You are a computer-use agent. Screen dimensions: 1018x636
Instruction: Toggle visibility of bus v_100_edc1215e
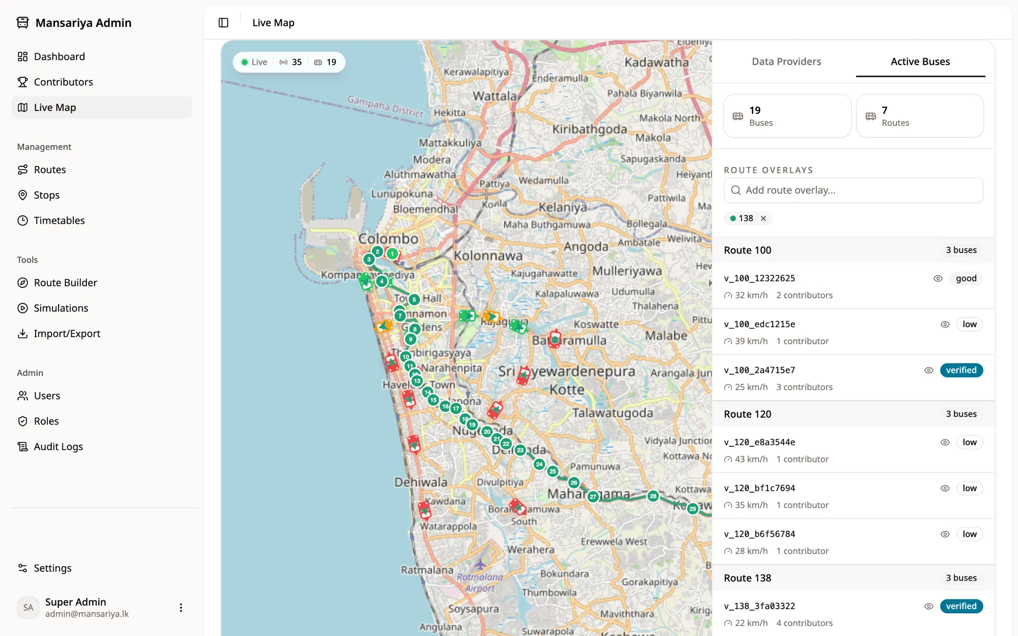click(x=945, y=324)
